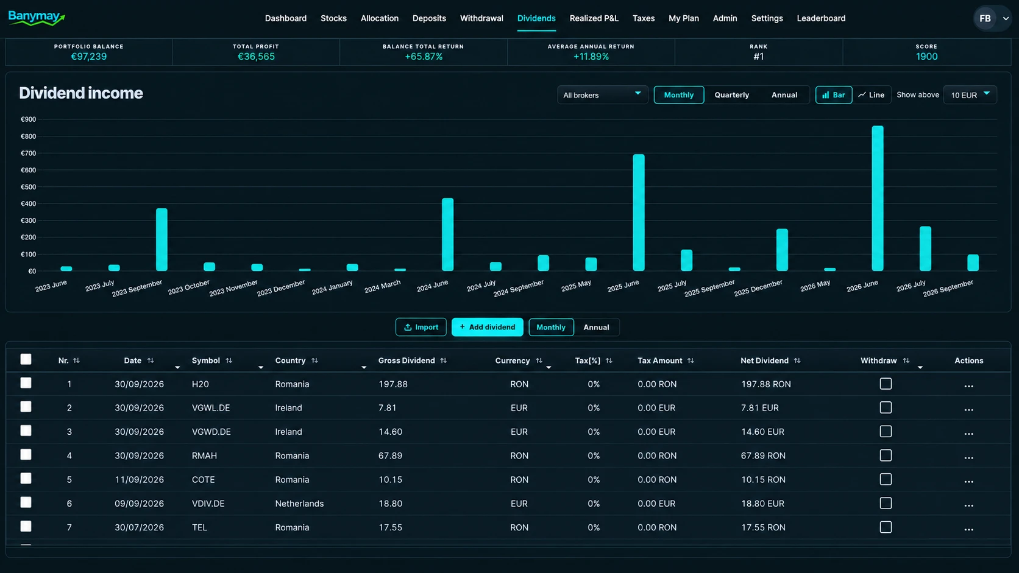Select row 3 checkbox for VGWD.DE
1019x573 pixels.
point(26,431)
